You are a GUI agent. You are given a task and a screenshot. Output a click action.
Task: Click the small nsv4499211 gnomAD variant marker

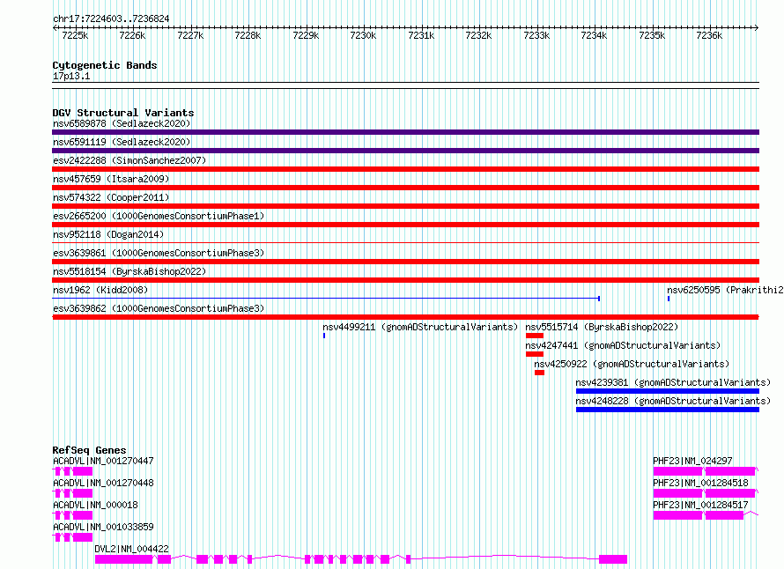(x=324, y=336)
